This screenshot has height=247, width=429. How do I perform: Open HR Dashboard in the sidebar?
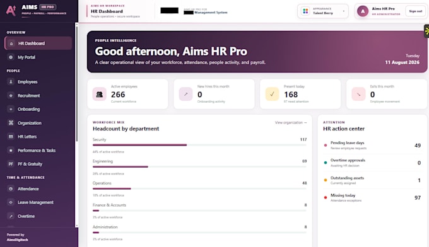(38, 43)
